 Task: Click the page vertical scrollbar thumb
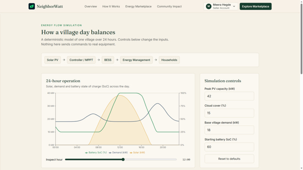click(x=301, y=39)
